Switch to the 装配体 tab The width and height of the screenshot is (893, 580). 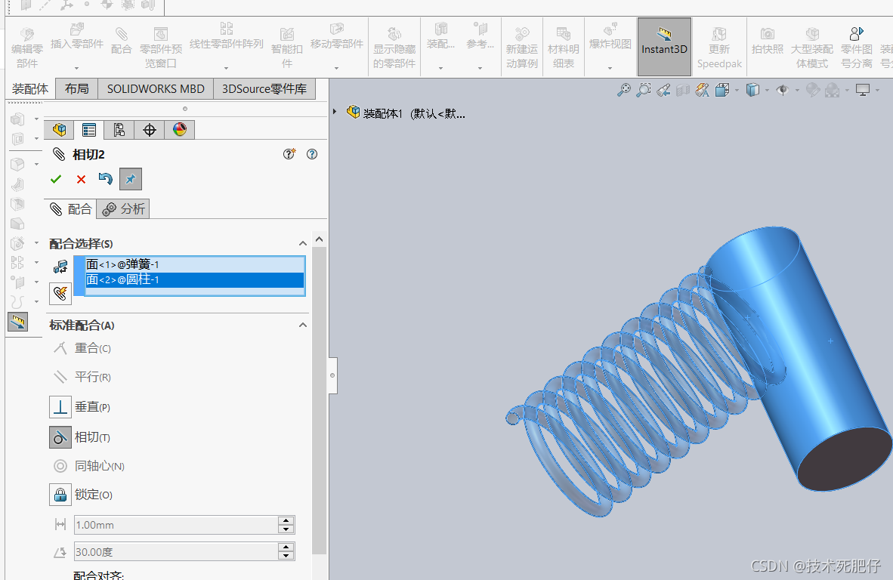click(30, 89)
